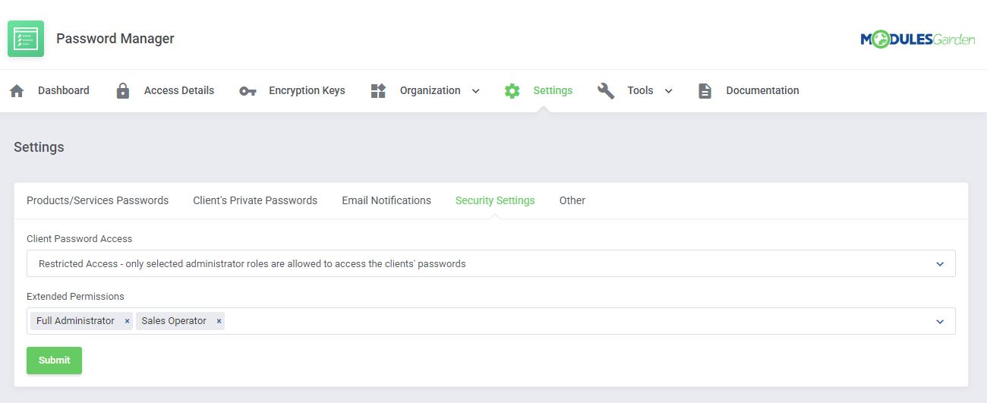The image size is (987, 403).
Task: Switch to Client's Private Passwords tab
Action: pos(255,200)
